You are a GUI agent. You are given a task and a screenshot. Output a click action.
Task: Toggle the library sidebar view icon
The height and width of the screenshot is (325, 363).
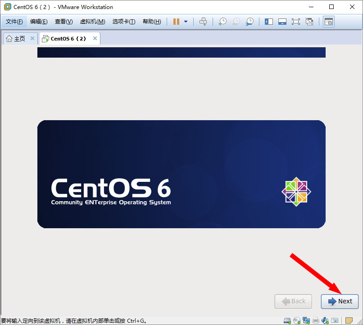[x=269, y=22]
